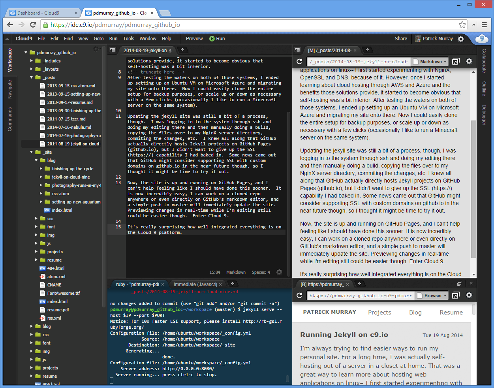Reload the Browser preview pane
The width and height of the screenshot is (494, 388).
[x=299, y=295]
